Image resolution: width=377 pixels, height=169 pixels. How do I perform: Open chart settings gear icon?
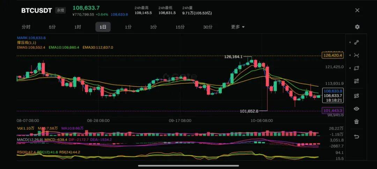point(357,27)
